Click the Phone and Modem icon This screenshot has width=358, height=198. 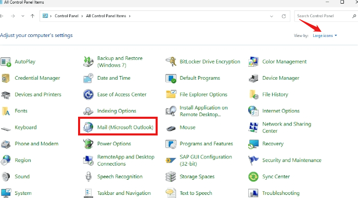point(6,144)
